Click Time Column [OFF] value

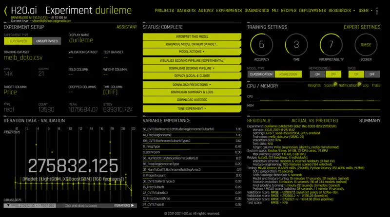click(x=110, y=92)
